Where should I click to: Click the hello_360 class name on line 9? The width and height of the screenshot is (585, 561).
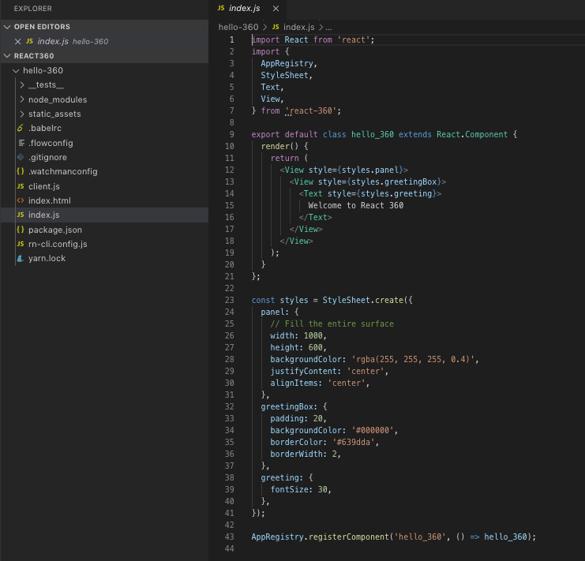373,135
